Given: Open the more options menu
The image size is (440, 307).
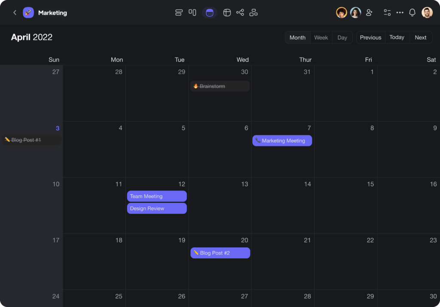Looking at the screenshot, I should (x=400, y=12).
